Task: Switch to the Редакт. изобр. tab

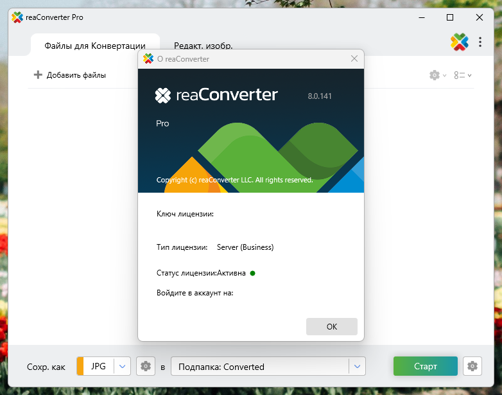Action: click(x=203, y=46)
